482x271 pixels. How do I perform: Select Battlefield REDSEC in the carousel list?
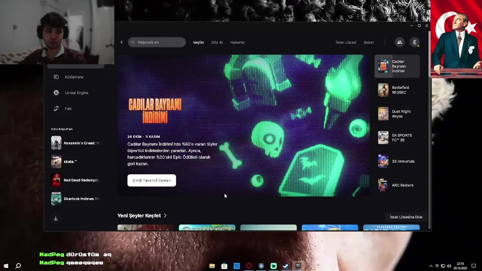click(397, 90)
